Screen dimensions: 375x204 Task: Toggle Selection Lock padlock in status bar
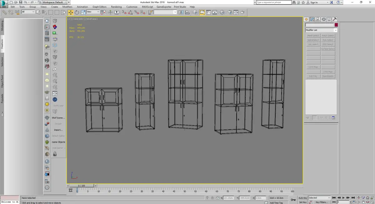[212, 198]
